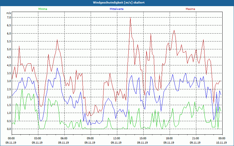Click the 4,0 y-axis value
Viewport: 234px width, 146px height.
9,65
